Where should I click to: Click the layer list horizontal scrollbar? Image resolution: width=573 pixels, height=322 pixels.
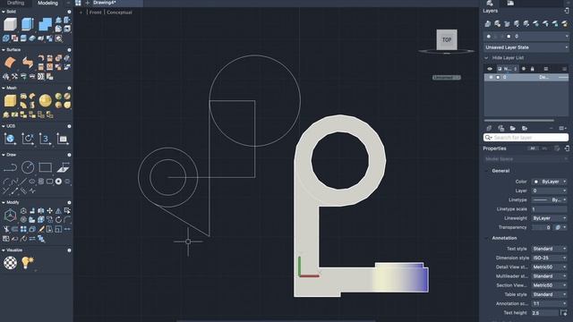pos(519,120)
